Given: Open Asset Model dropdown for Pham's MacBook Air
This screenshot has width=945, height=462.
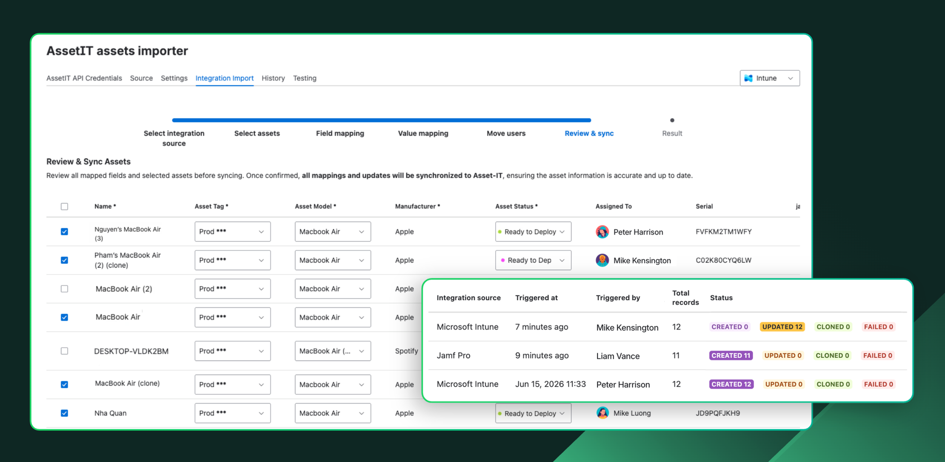Looking at the screenshot, I should 333,260.
